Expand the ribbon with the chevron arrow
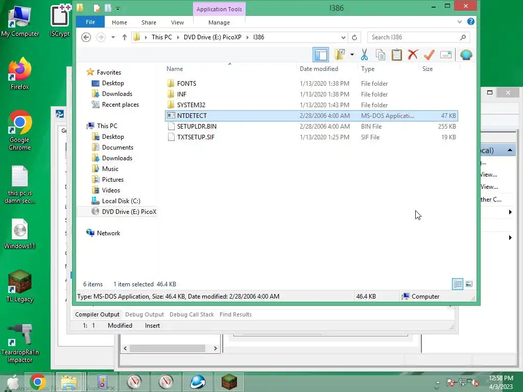Screen dimensions: 523x392 pos(460,21)
